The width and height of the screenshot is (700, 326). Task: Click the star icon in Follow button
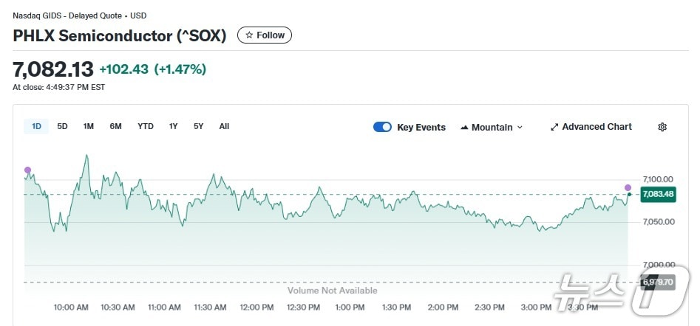tap(249, 35)
